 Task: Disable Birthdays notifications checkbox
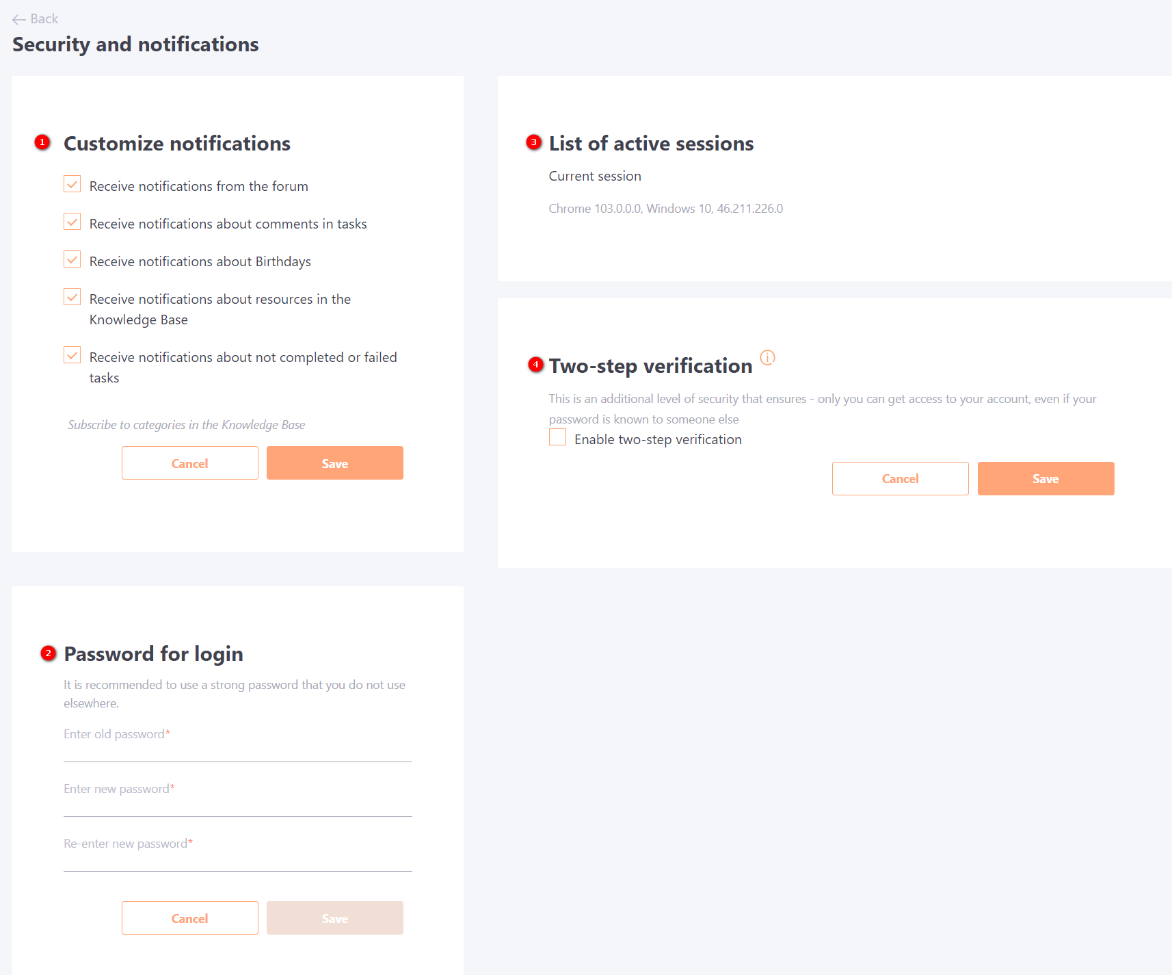pos(72,259)
